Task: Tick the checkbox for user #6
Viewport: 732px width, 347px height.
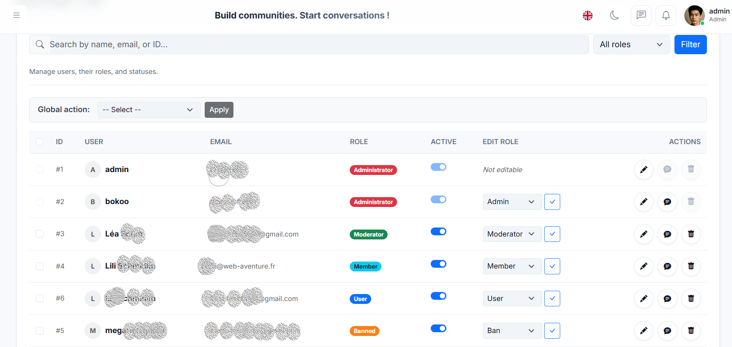Action: tap(39, 299)
